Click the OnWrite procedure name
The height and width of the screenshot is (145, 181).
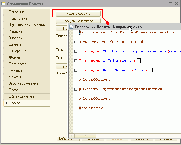click(x=111, y=61)
